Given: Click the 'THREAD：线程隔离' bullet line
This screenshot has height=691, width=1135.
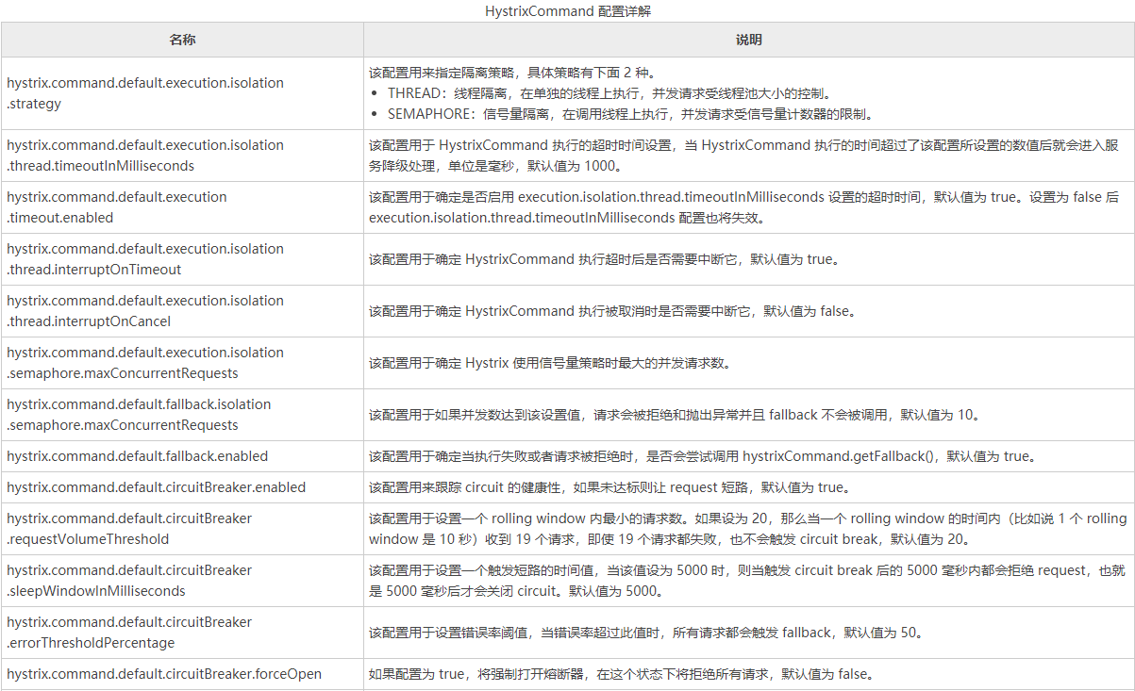Looking at the screenshot, I should (609, 93).
